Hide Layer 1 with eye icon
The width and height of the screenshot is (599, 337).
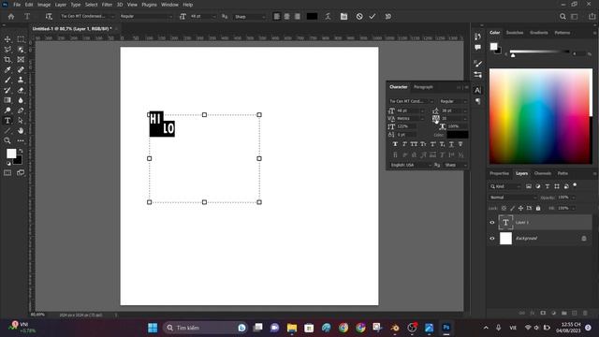pyautogui.click(x=492, y=222)
